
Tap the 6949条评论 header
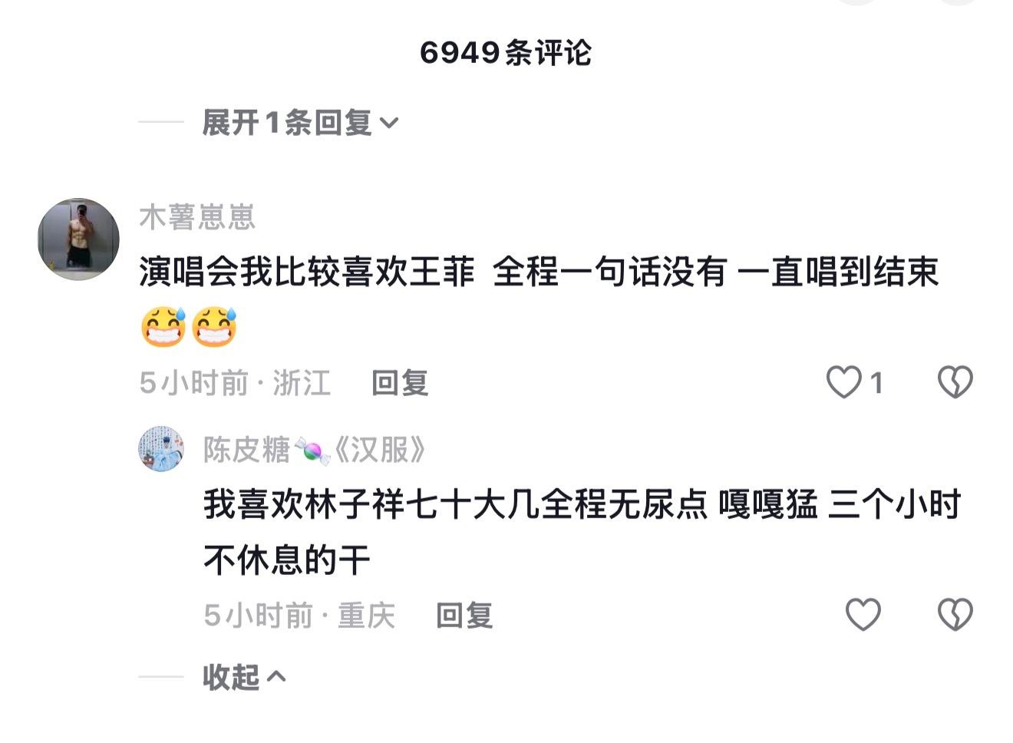coord(506,53)
